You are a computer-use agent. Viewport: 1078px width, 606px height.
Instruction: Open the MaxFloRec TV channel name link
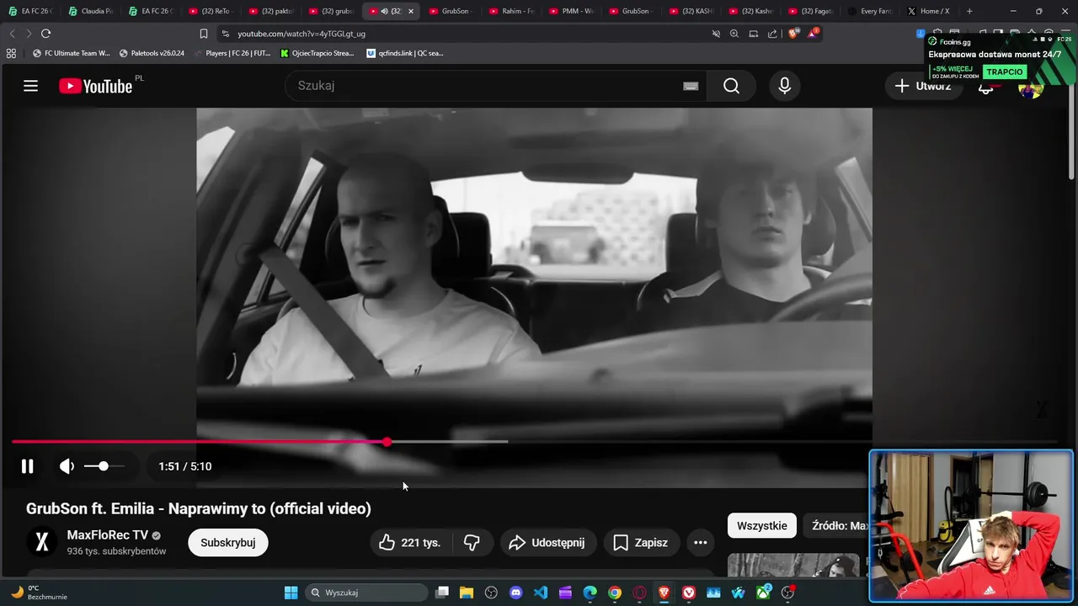(x=108, y=535)
